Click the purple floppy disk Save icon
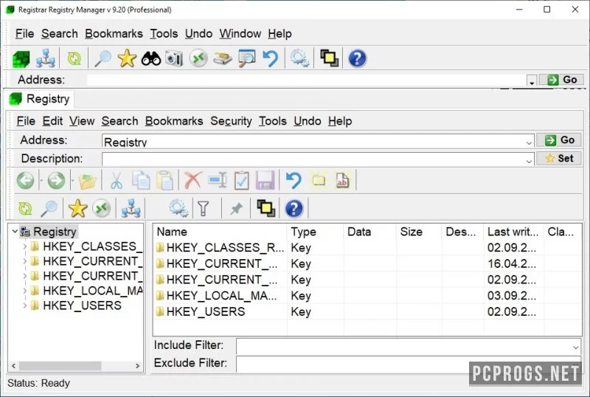Viewport: 590px width, 397px height. click(265, 180)
